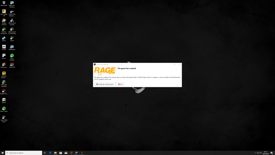Open the Mail app from taskbar

(66, 153)
